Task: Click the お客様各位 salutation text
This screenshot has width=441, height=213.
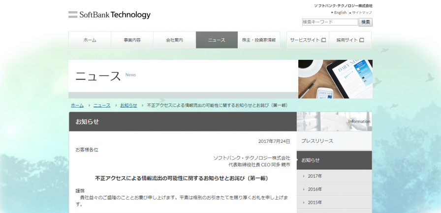Action: pos(87,150)
